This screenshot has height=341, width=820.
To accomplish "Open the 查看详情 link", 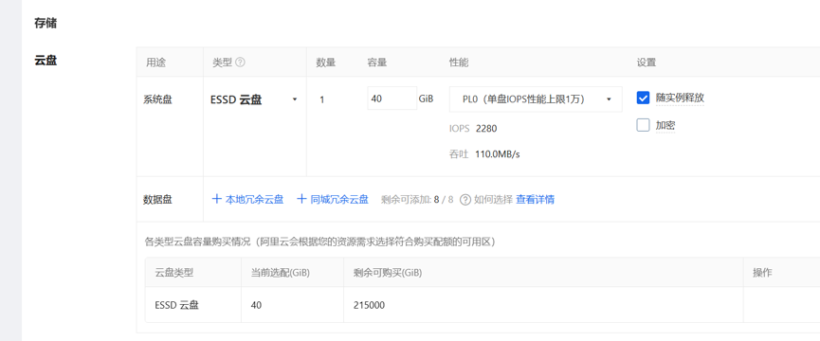I will [x=535, y=199].
